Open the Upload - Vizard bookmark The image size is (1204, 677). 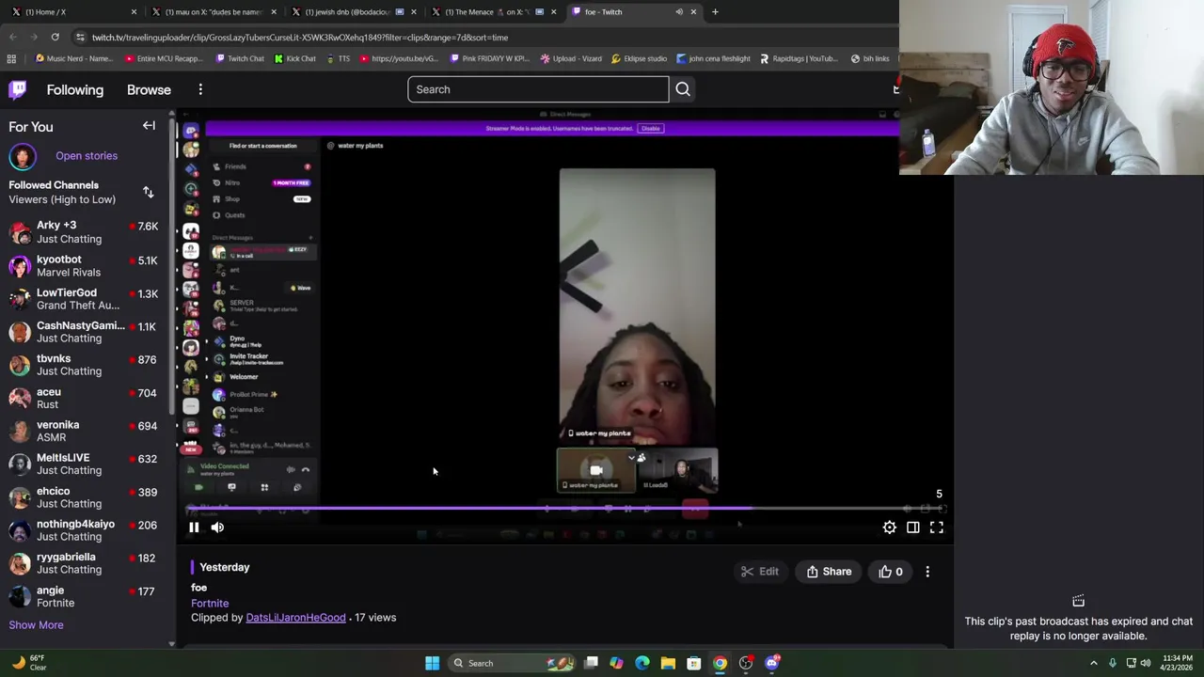(571, 58)
